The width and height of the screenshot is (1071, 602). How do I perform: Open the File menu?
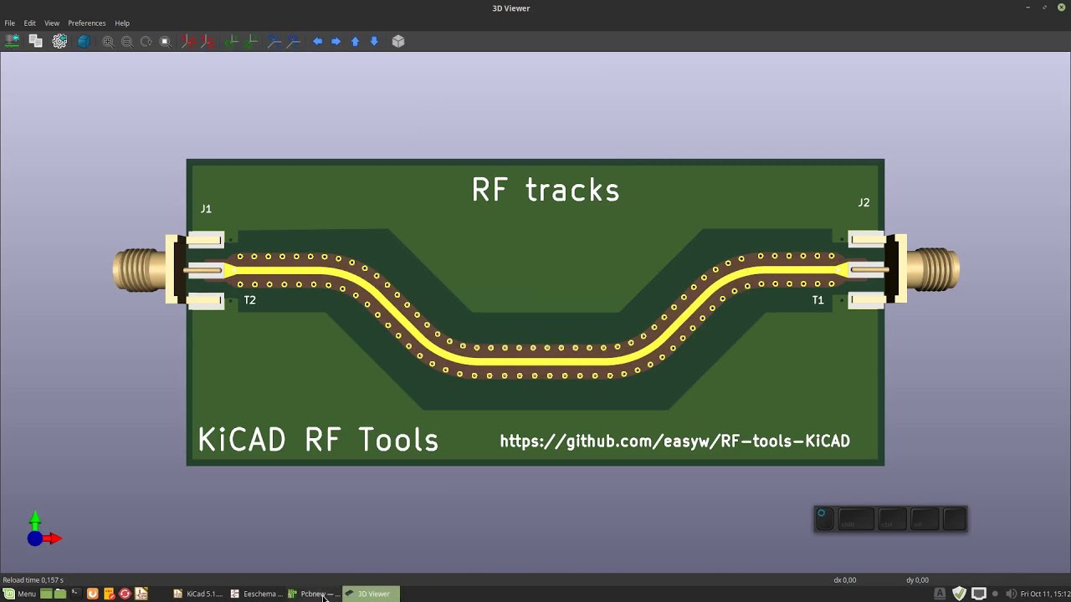point(10,23)
